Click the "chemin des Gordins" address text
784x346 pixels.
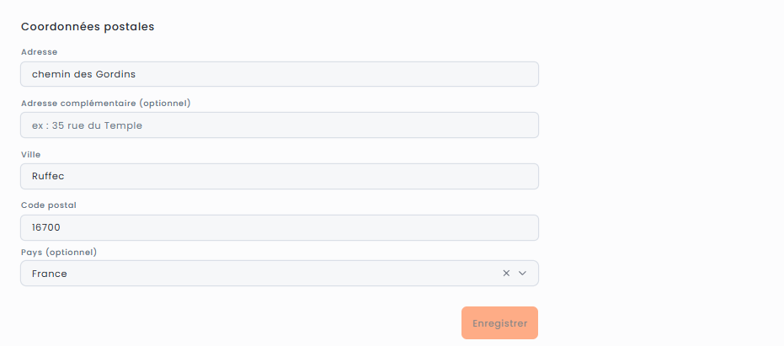coord(83,74)
